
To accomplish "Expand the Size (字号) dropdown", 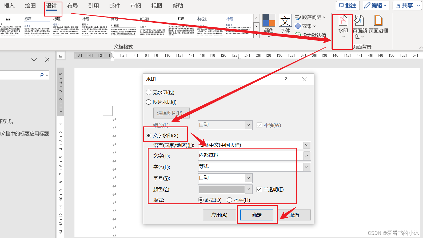I will pos(249,178).
